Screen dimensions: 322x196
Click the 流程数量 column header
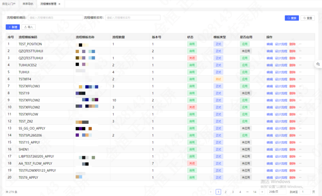pyautogui.click(x=119, y=37)
